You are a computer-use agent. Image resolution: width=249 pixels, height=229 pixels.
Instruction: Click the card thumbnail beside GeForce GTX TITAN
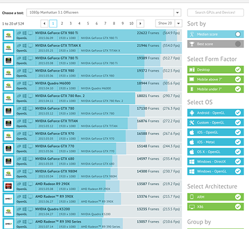click(x=8, y=123)
